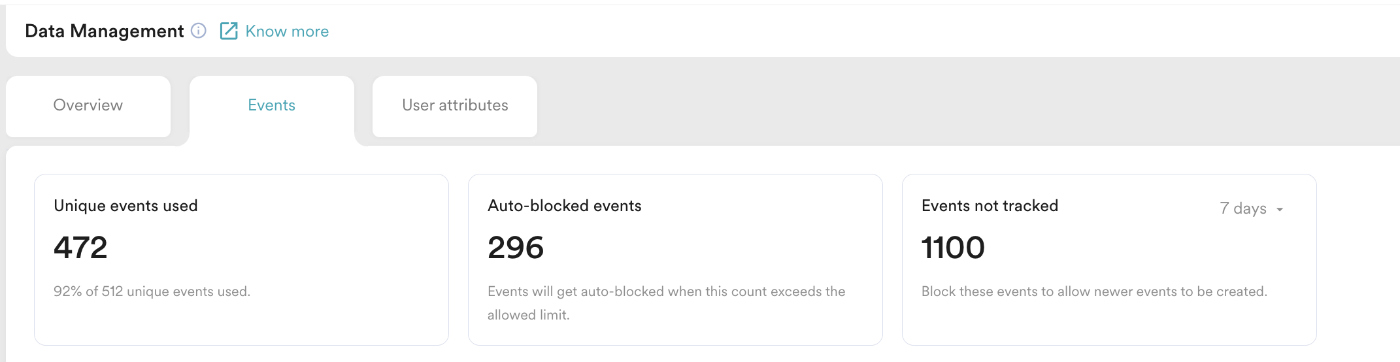Click the external link icon before Know more
This screenshot has height=362, width=1400.
229,31
